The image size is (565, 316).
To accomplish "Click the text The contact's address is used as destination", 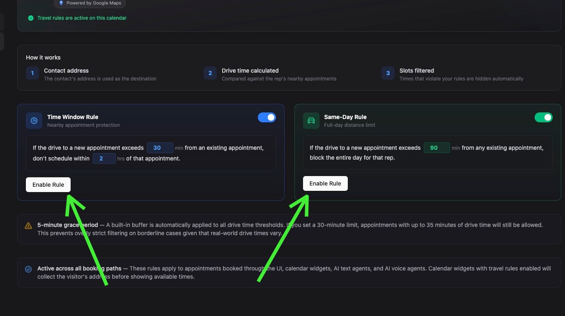I will pyautogui.click(x=100, y=79).
